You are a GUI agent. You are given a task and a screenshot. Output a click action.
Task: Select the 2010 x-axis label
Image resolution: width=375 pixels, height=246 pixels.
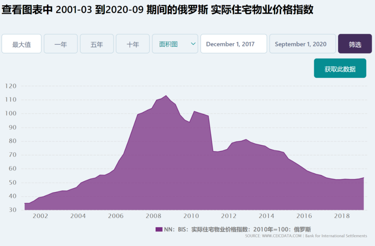click(x=191, y=216)
